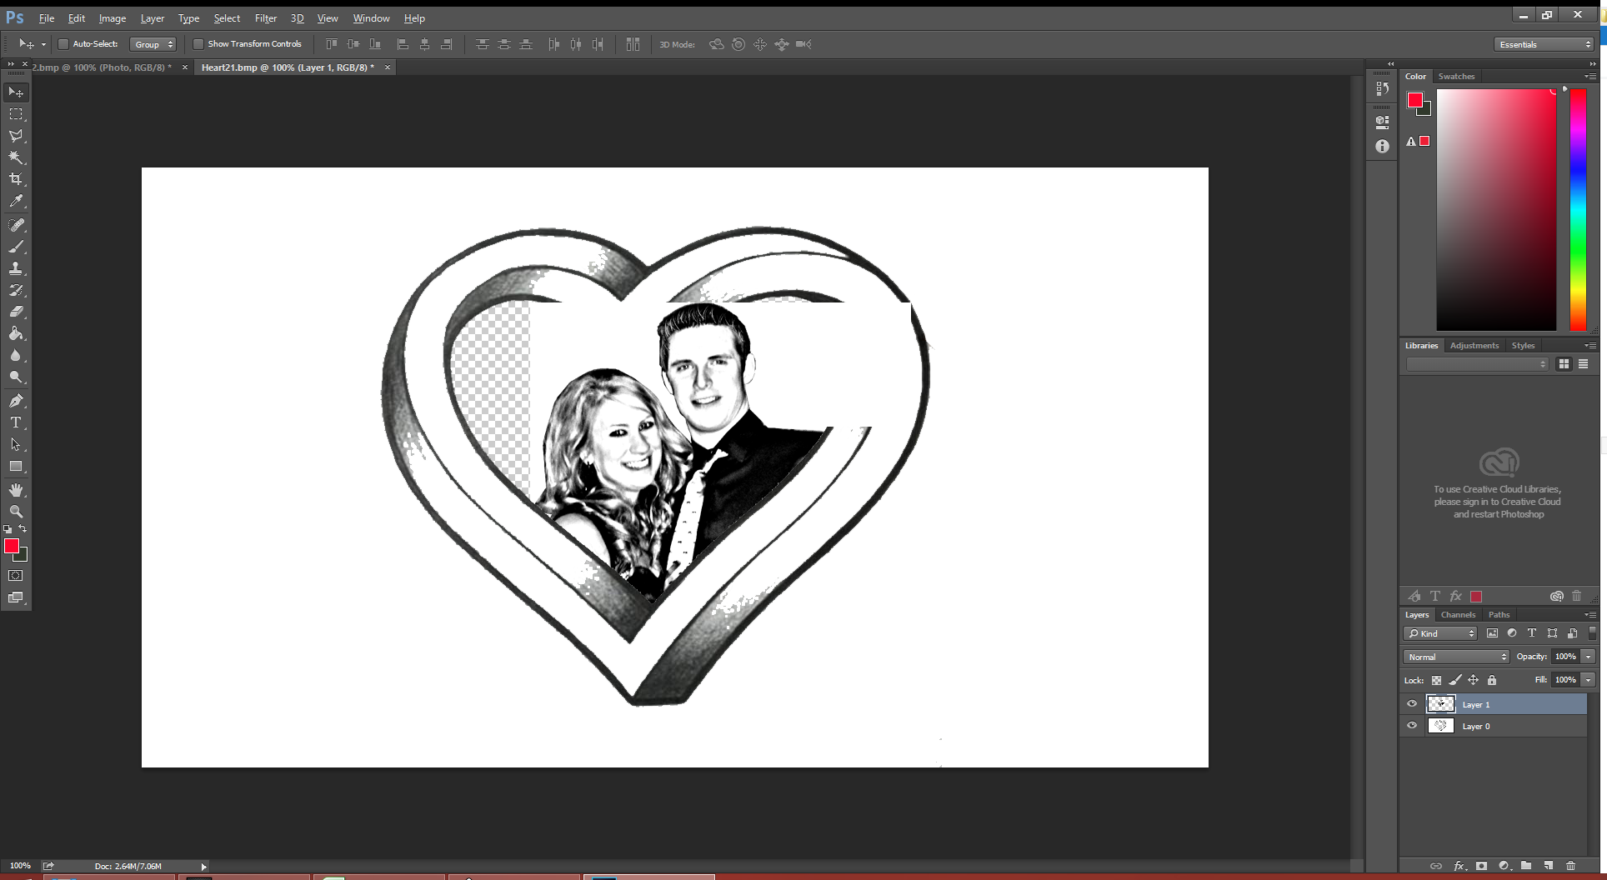
Task: Switch to the Styles tab
Action: pyautogui.click(x=1523, y=346)
